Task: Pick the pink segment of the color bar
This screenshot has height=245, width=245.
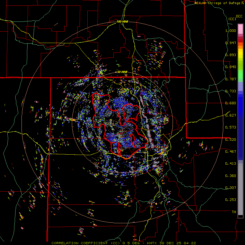Action: tap(240, 29)
